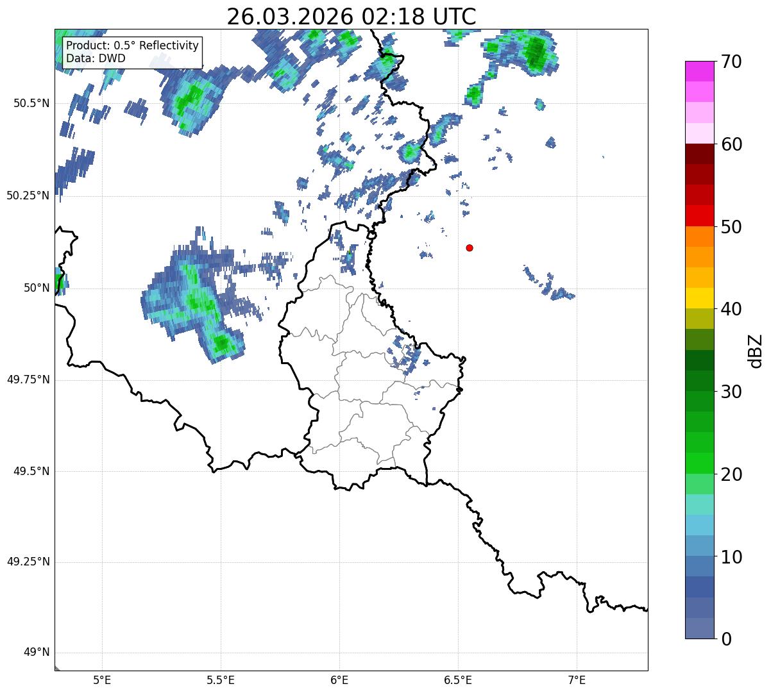Click the title 26.03.2026 02:18 UTC
771x693 pixels.
(x=352, y=17)
